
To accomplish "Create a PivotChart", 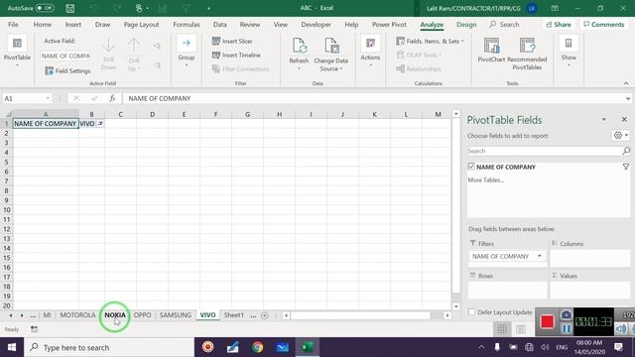I will tap(491, 51).
